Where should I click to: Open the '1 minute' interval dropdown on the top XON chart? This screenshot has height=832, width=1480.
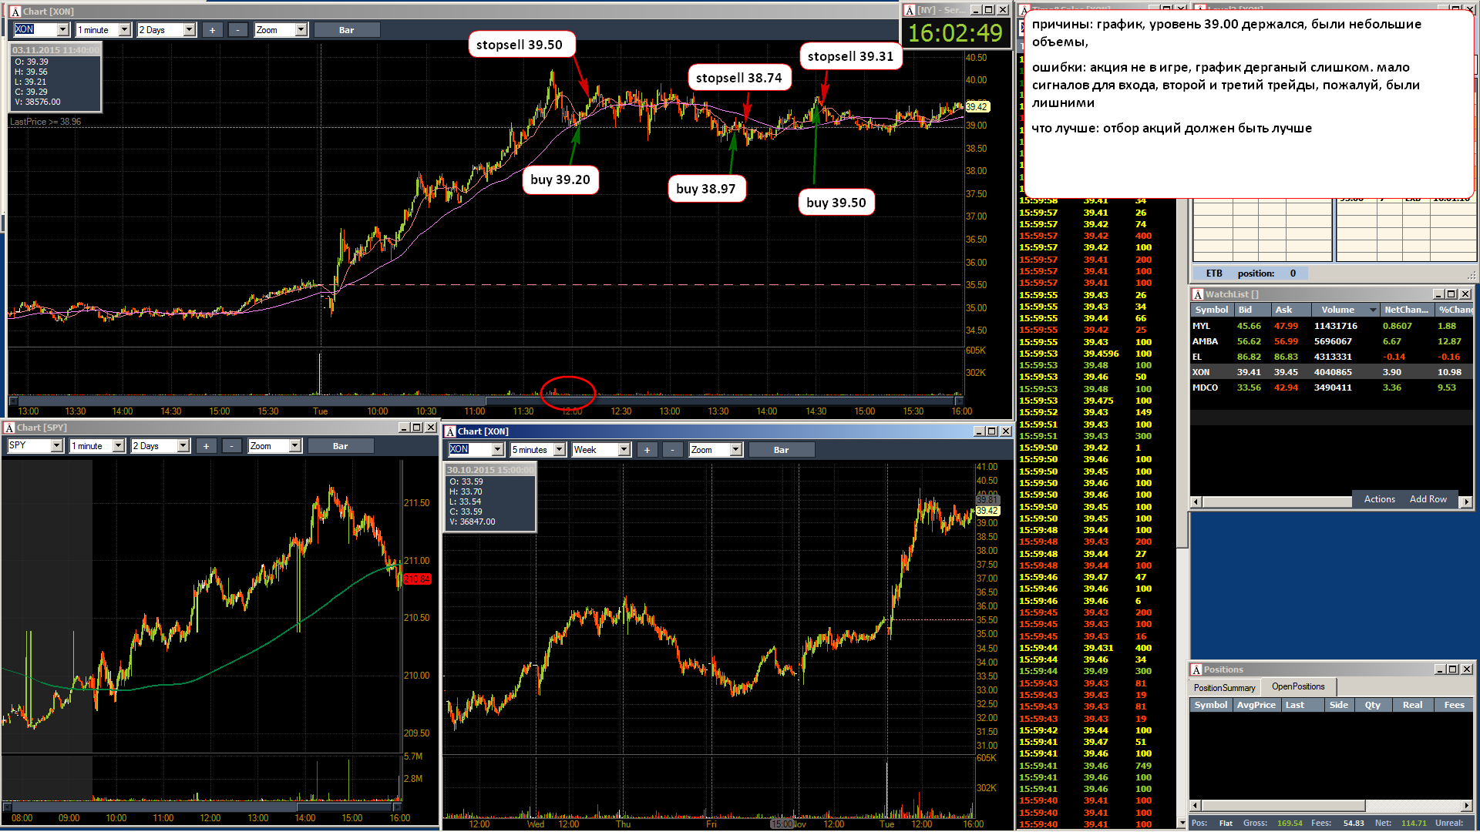[x=124, y=30]
